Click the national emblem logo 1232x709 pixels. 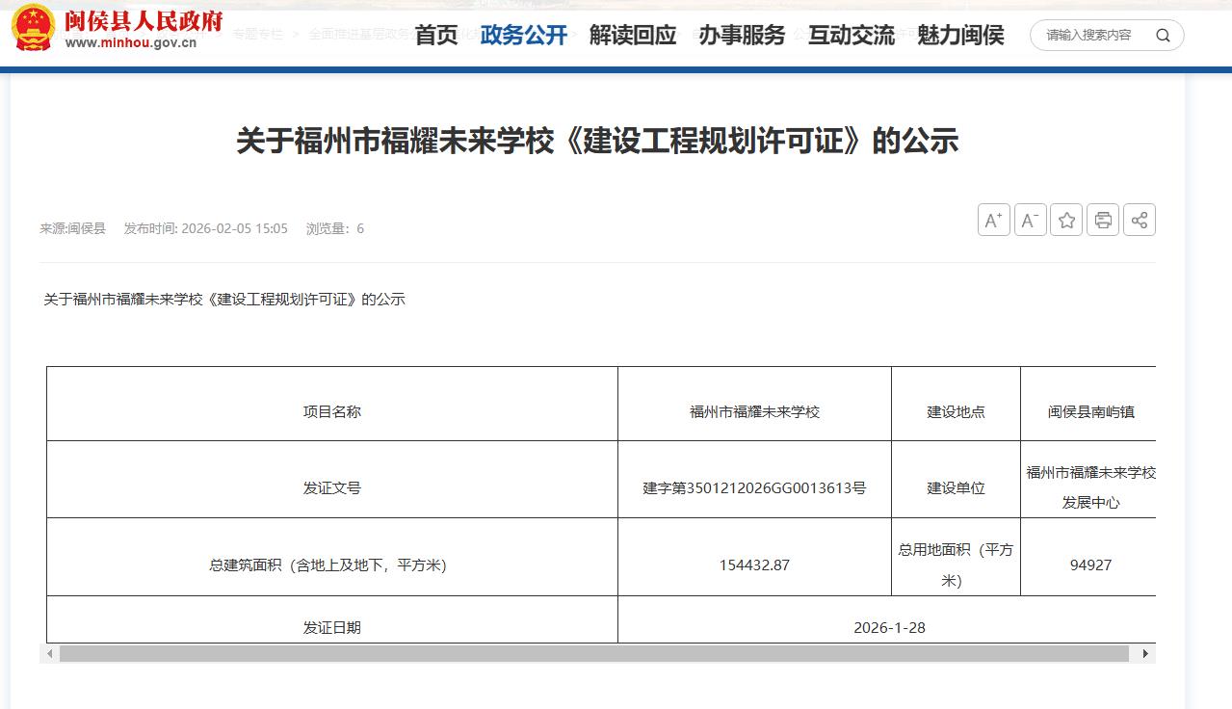[x=34, y=28]
